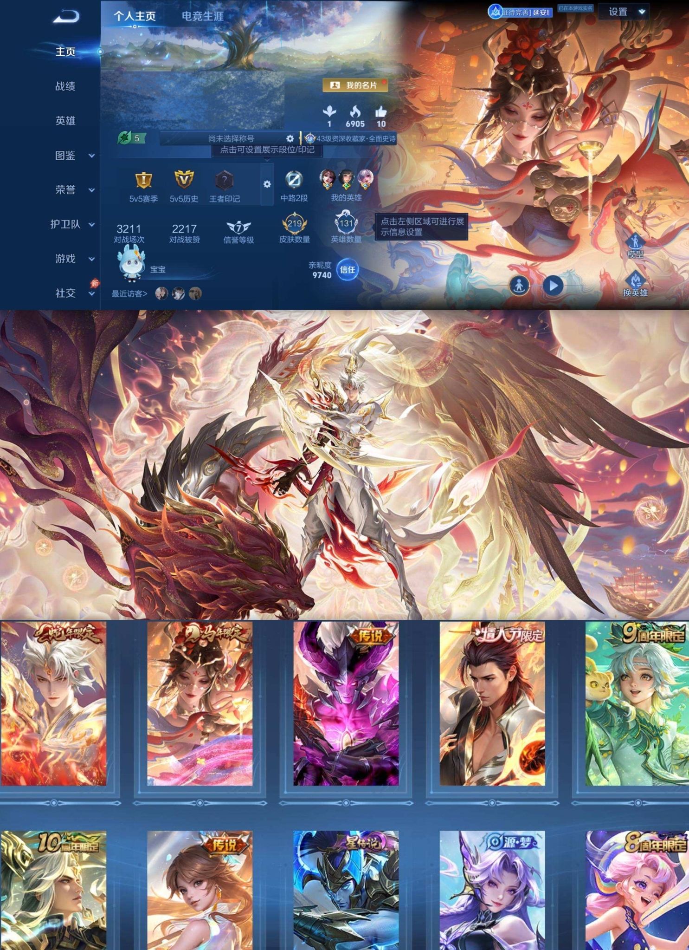Viewport: 689px width, 950px height.
Task: Open 我的英雄 hero avatars
Action: (346, 185)
